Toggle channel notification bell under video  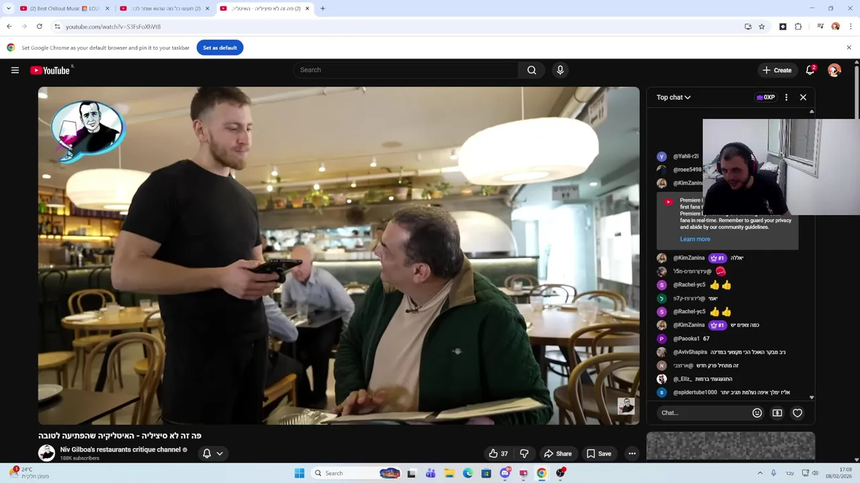tap(207, 453)
